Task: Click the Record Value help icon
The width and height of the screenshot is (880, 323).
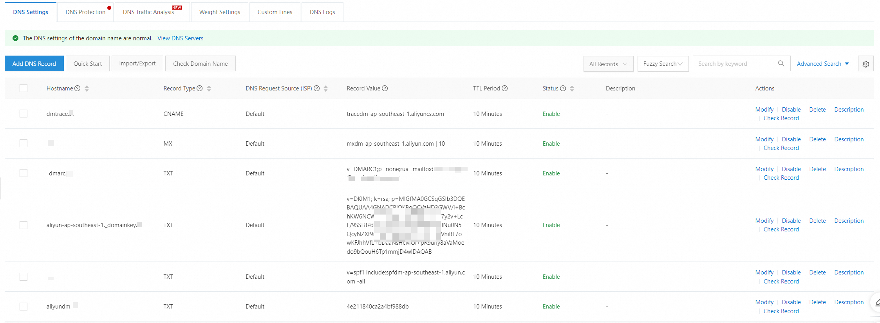Action: point(385,88)
